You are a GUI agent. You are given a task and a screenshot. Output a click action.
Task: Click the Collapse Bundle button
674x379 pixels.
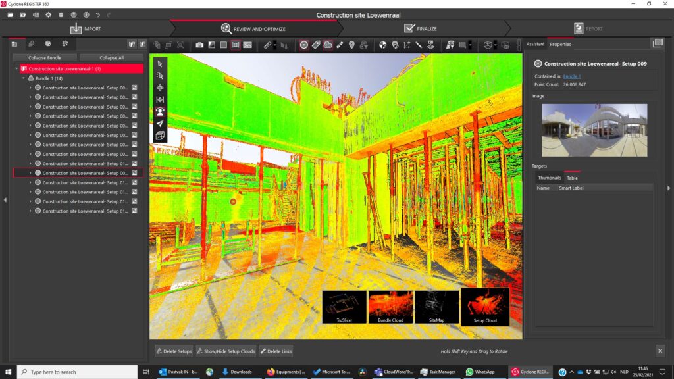[45, 58]
